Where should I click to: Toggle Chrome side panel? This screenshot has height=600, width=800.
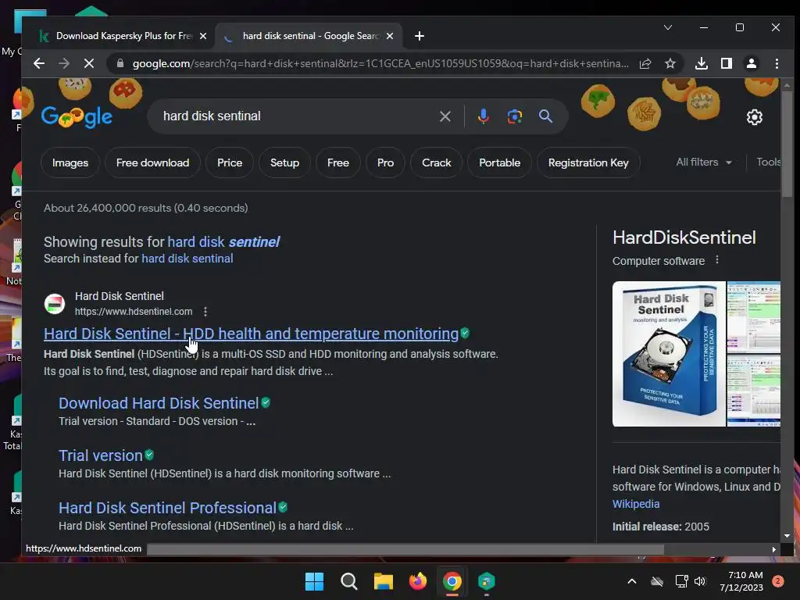click(727, 63)
